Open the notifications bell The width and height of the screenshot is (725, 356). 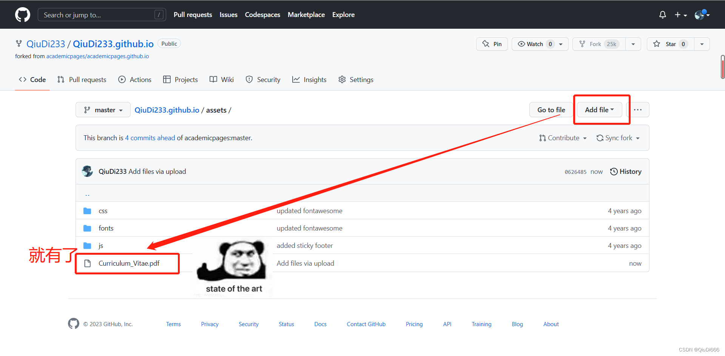click(x=662, y=15)
